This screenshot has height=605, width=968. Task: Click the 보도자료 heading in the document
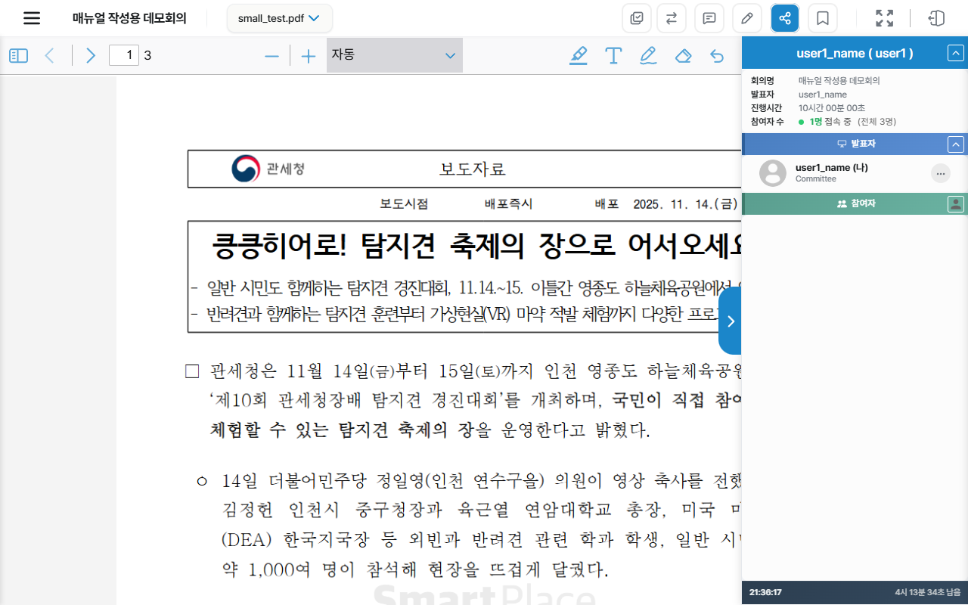pyautogui.click(x=473, y=169)
